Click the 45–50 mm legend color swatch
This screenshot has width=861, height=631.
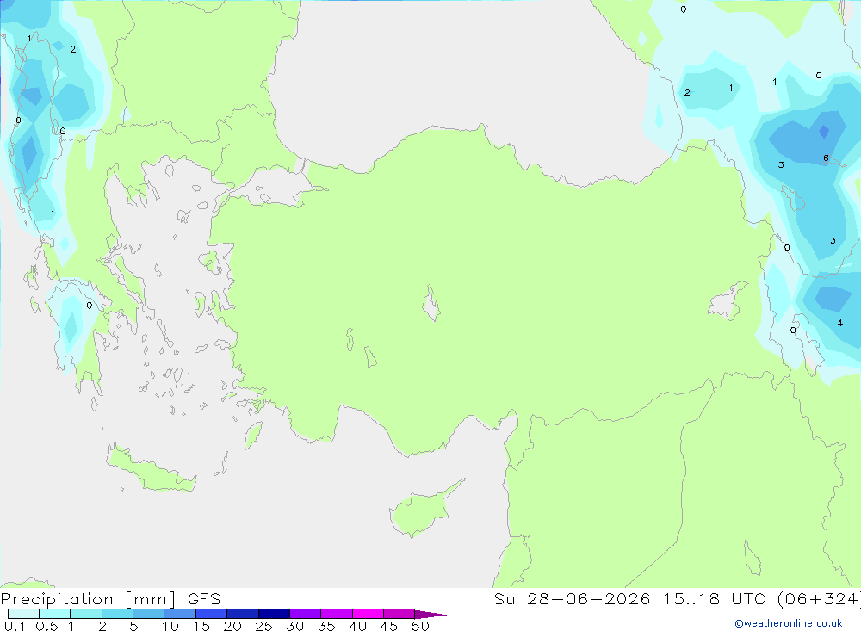pyautogui.click(x=400, y=614)
